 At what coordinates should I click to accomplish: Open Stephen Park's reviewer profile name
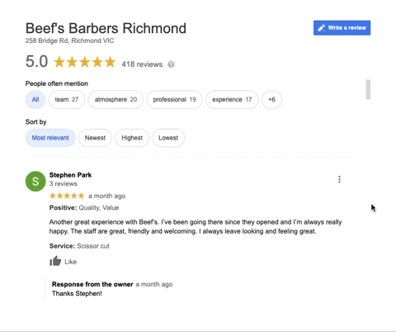70,175
